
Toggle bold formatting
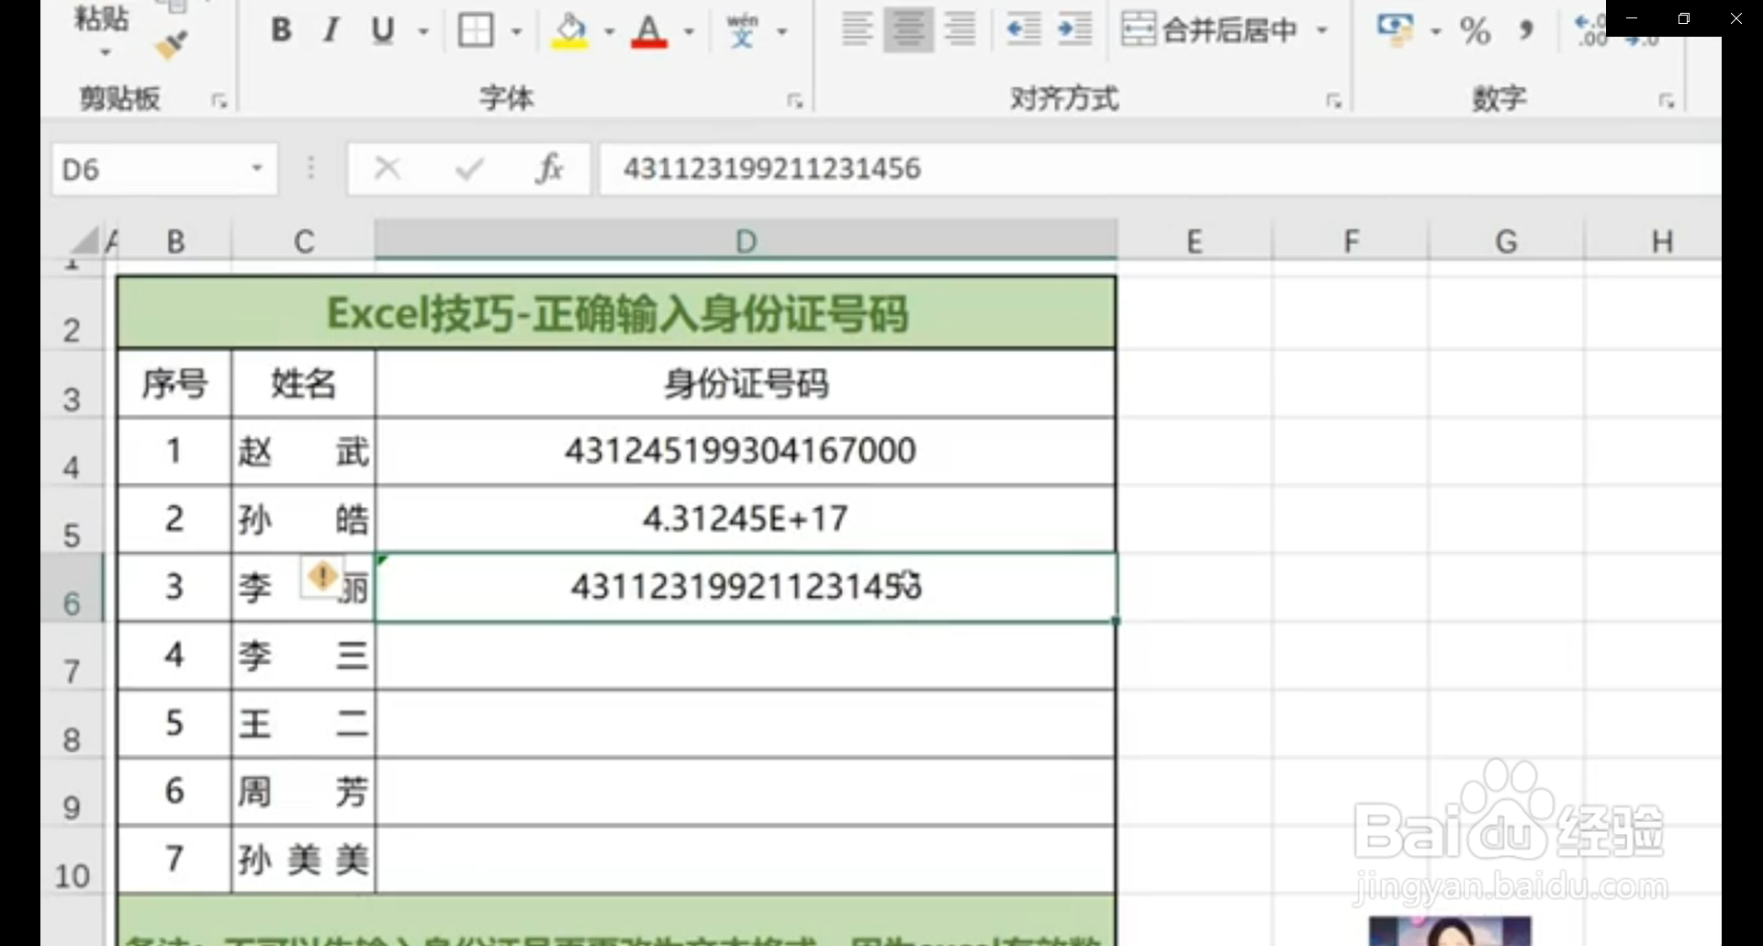tap(281, 30)
